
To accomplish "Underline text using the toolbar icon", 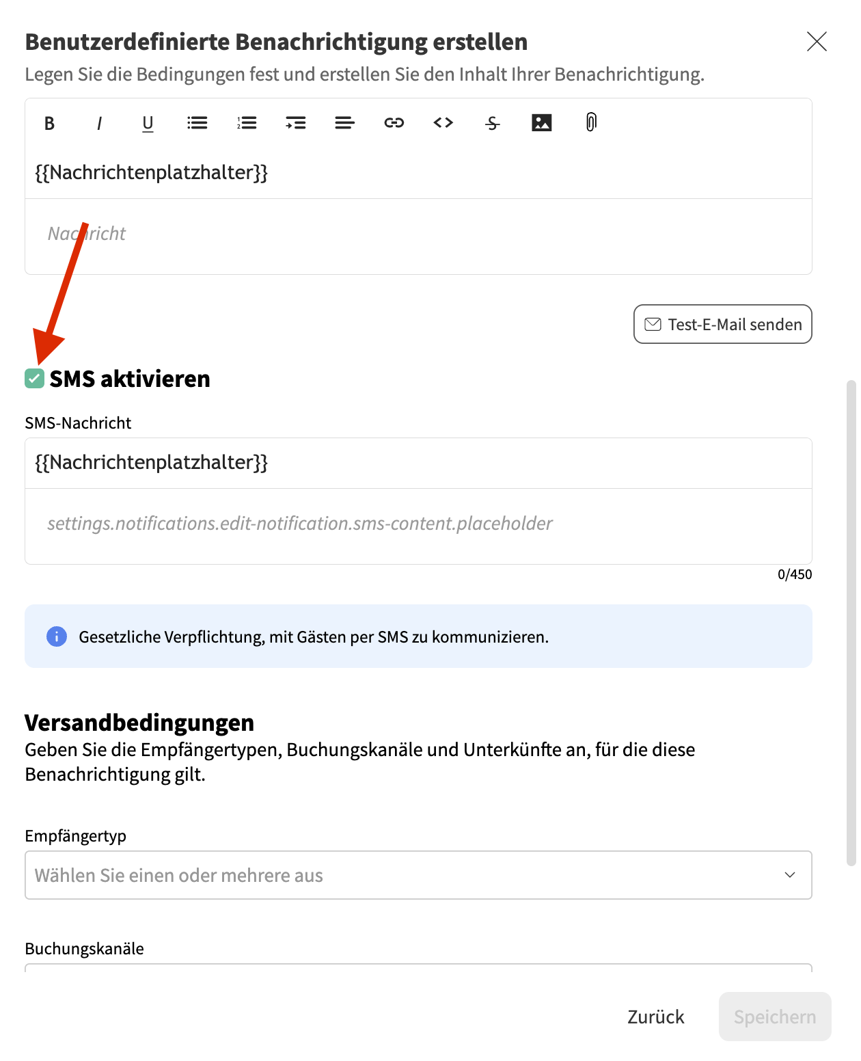I will (x=148, y=123).
